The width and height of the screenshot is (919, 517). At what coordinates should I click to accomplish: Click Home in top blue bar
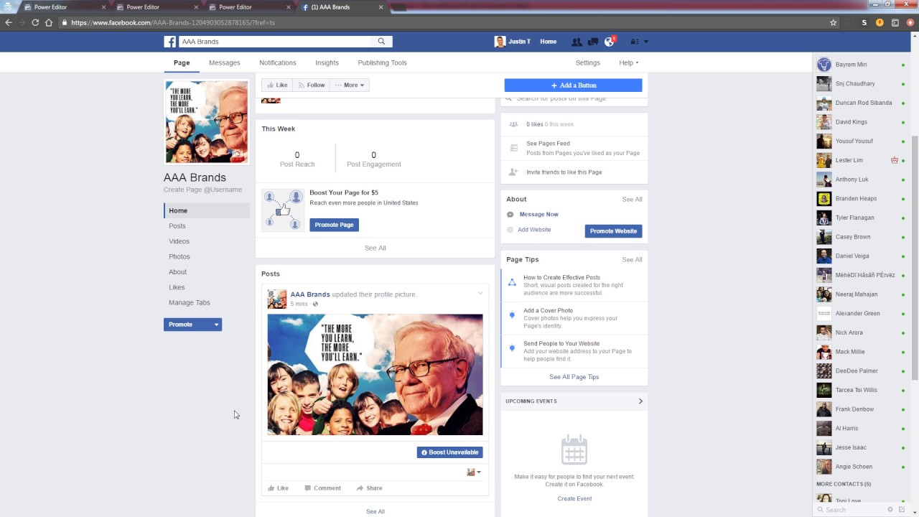(549, 42)
